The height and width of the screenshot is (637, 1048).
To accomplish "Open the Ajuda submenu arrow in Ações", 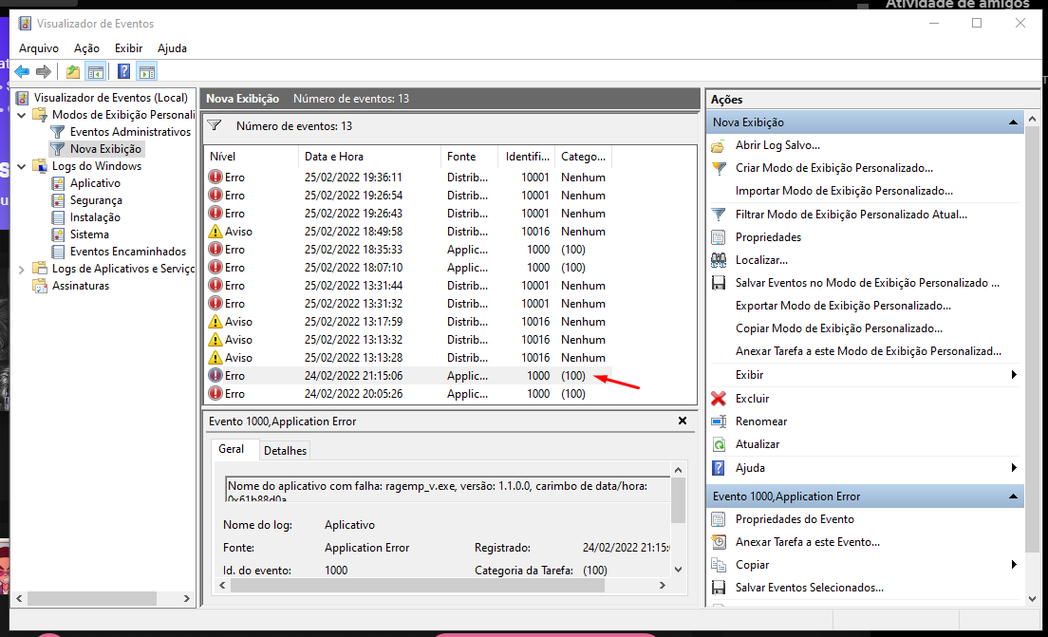I will coord(1014,468).
